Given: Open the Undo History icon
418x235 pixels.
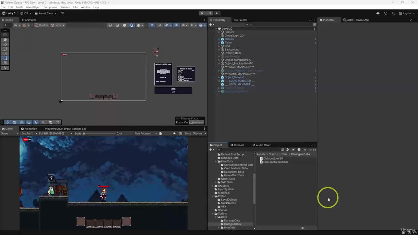Looking at the screenshot, I should [x=386, y=13].
